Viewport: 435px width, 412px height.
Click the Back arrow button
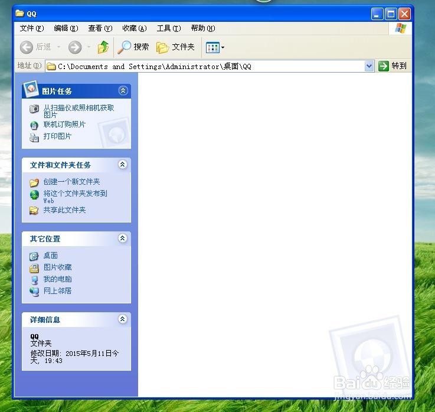tap(27, 47)
